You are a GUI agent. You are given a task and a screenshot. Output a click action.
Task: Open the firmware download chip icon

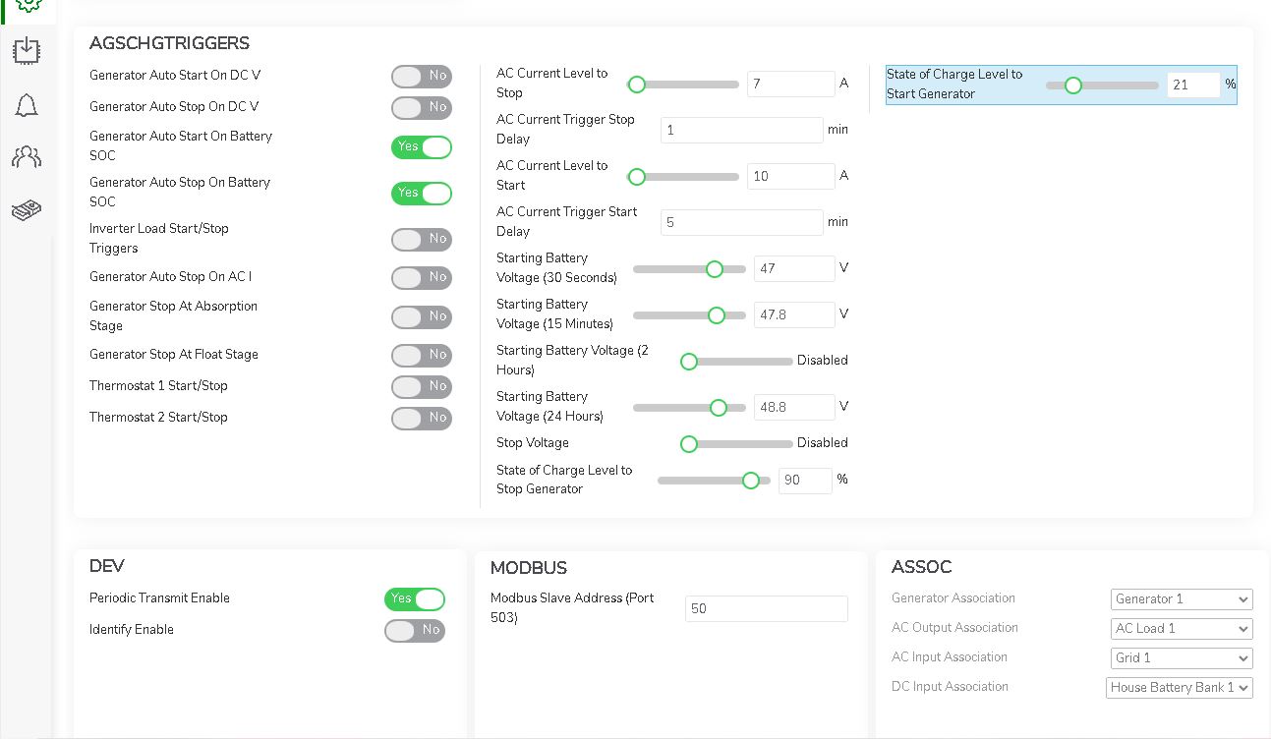coord(27,51)
